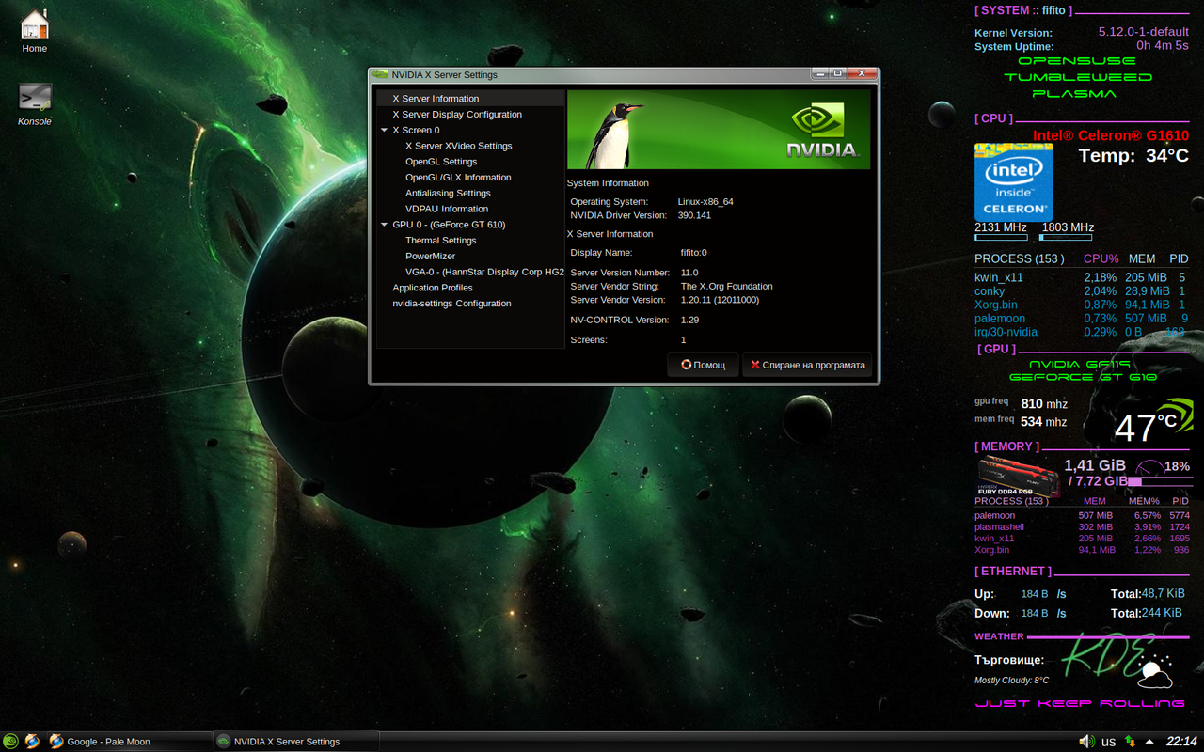This screenshot has height=752, width=1204.
Task: Click Server Vendor Version 1.20.11 (12011000)
Action: (x=720, y=301)
